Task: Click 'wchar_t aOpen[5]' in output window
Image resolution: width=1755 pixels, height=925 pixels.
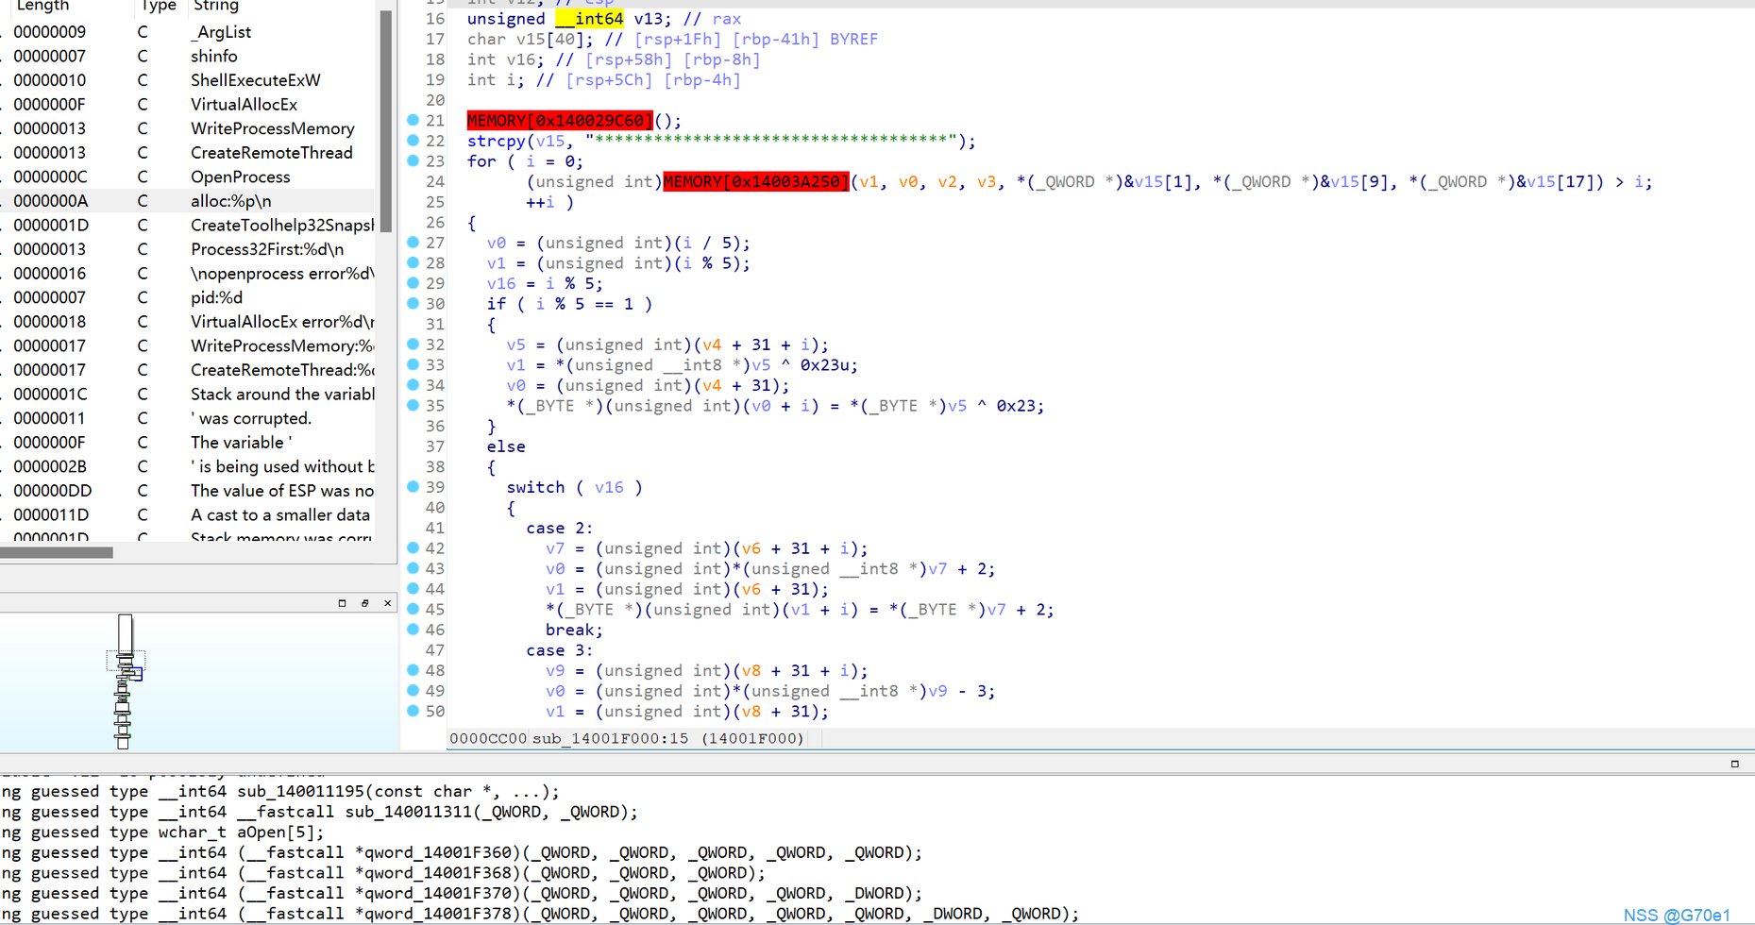Action: click(x=242, y=832)
